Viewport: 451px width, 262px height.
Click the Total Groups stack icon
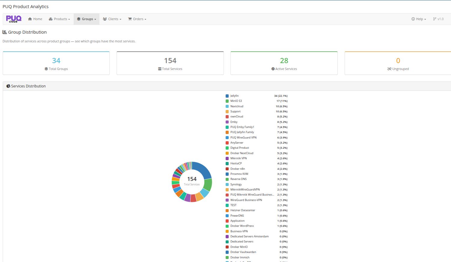tap(46, 69)
